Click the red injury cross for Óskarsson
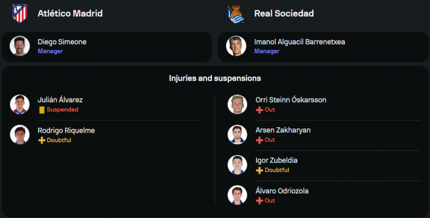 [259, 110]
